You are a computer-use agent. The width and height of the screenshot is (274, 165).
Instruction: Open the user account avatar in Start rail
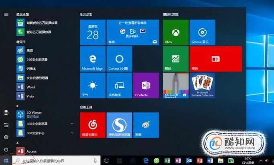coord(6,113)
